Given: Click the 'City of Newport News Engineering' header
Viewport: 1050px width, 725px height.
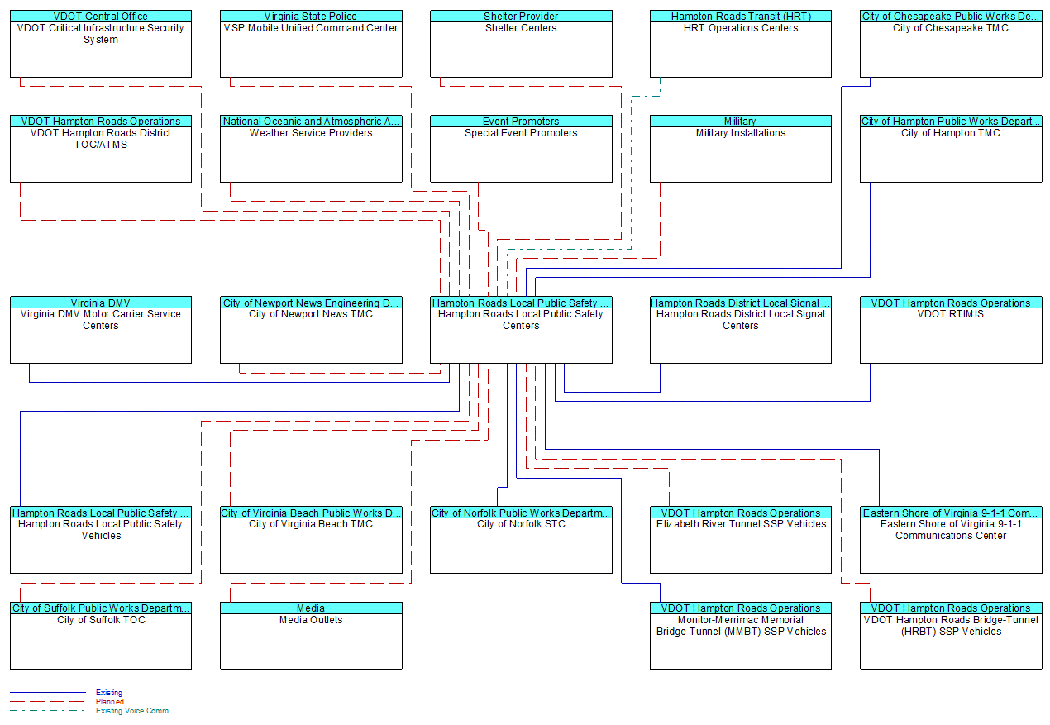Looking at the screenshot, I should 311,303.
